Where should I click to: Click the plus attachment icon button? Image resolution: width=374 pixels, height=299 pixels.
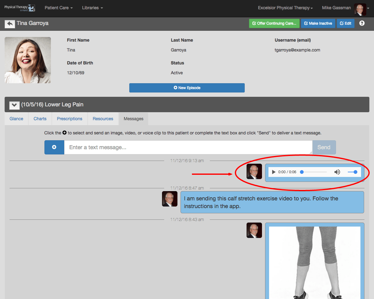tap(54, 147)
